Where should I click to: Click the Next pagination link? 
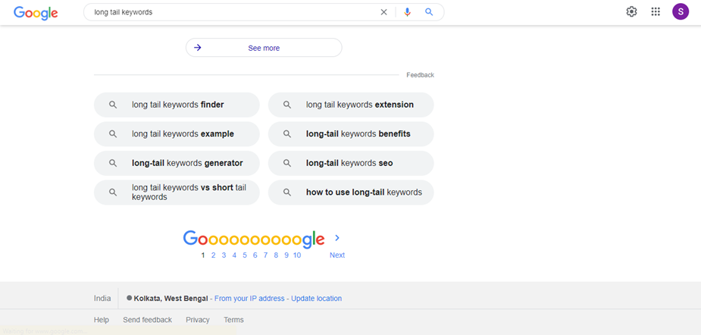[337, 255]
